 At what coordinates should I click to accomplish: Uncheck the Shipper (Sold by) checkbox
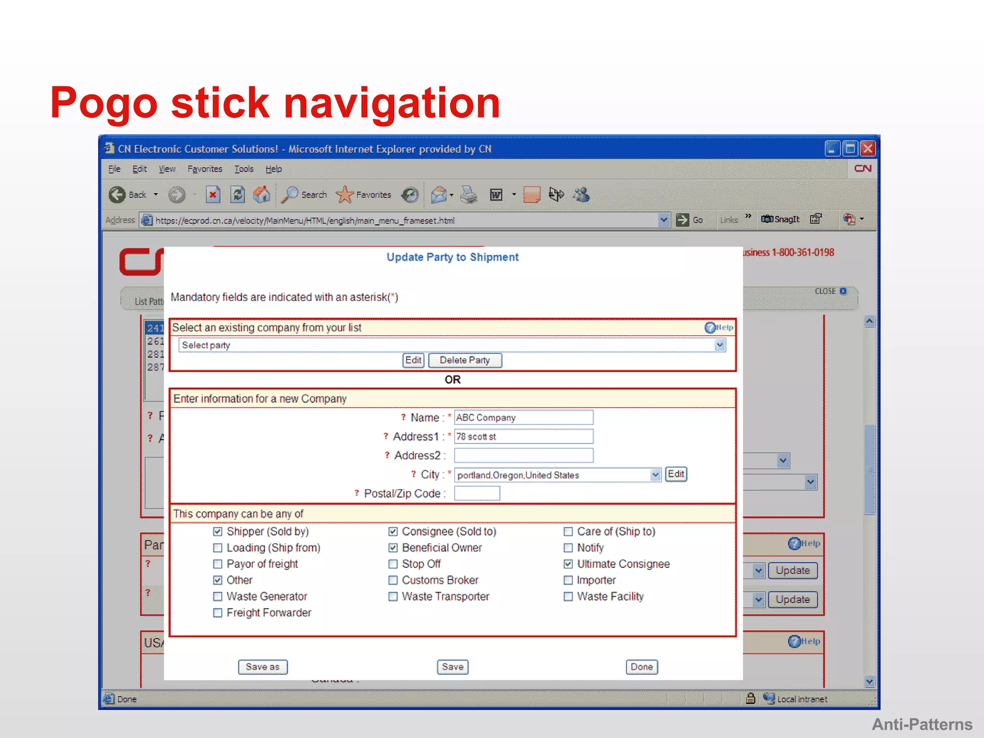(218, 531)
